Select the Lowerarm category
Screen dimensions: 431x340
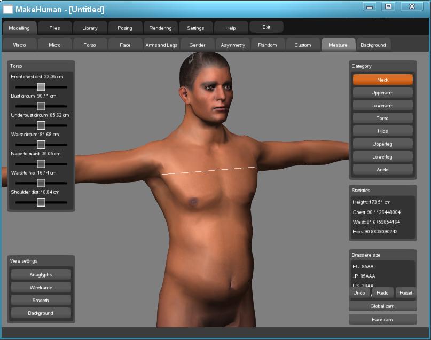[x=382, y=106]
